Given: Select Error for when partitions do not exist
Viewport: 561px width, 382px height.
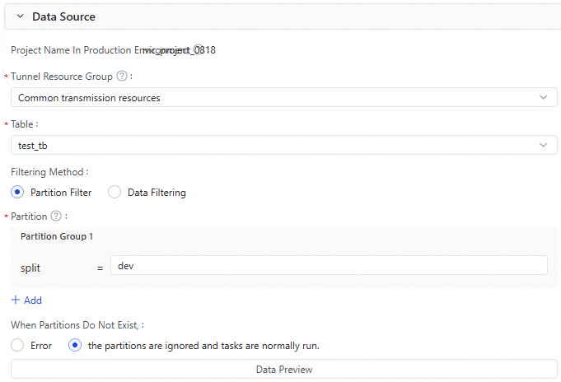Looking at the screenshot, I should click(x=18, y=346).
